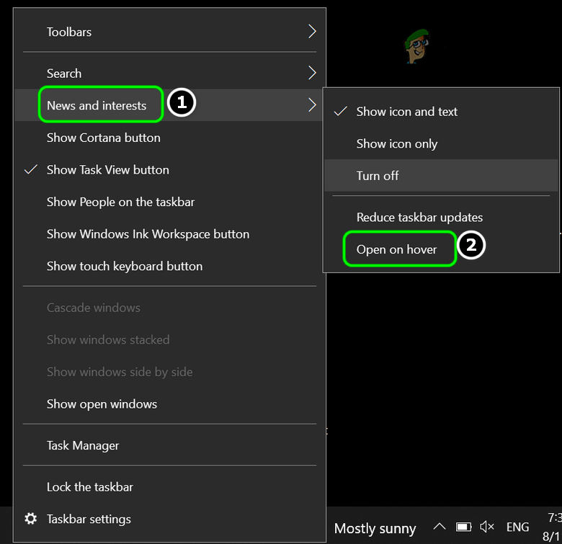This screenshot has height=544, width=562.
Task: Open the Mostly sunny weather widget
Action: click(x=375, y=528)
